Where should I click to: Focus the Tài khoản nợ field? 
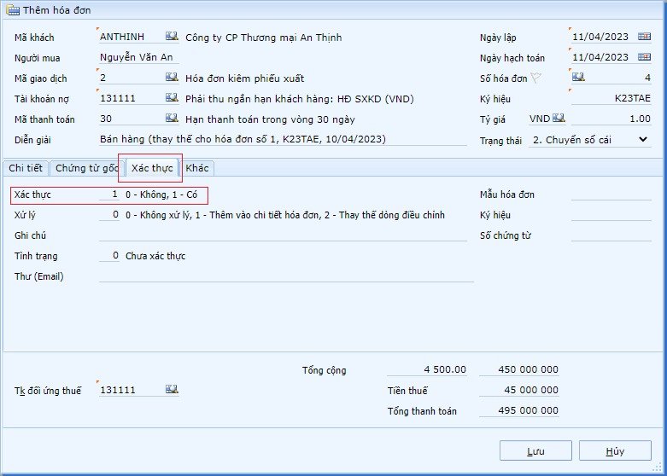tap(132, 98)
